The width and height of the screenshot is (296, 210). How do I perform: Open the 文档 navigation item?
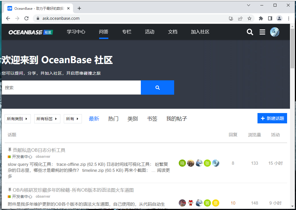click(x=173, y=32)
